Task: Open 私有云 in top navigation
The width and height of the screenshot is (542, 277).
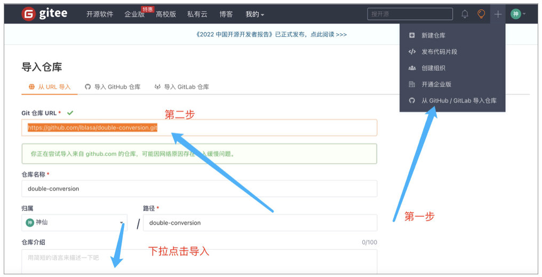Action: pos(197,14)
